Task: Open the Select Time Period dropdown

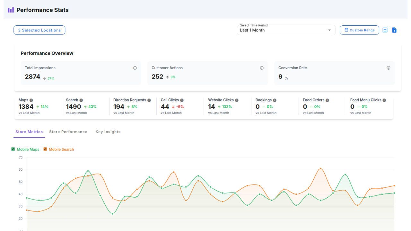Action: tap(329, 30)
